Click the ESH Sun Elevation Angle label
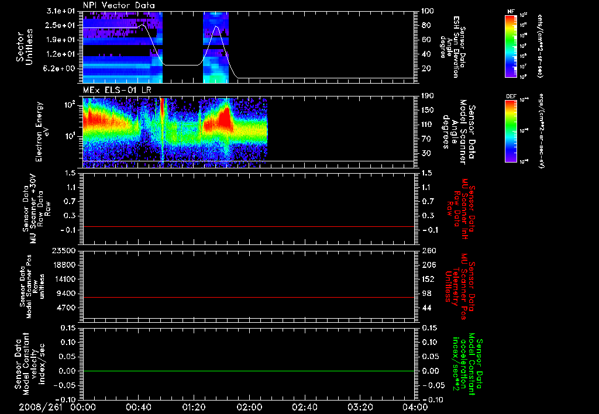 tap(453, 47)
